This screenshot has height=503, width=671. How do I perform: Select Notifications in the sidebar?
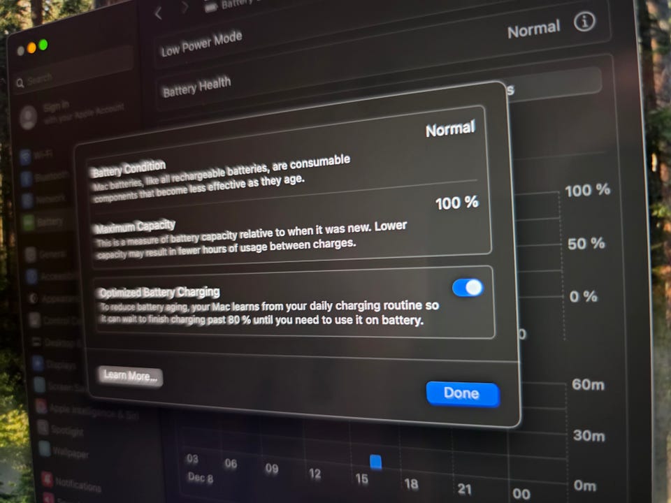[x=72, y=483]
